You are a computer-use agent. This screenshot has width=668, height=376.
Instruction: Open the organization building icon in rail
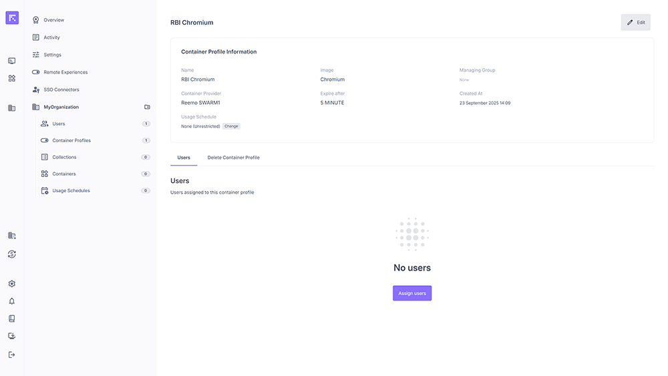pos(11,108)
